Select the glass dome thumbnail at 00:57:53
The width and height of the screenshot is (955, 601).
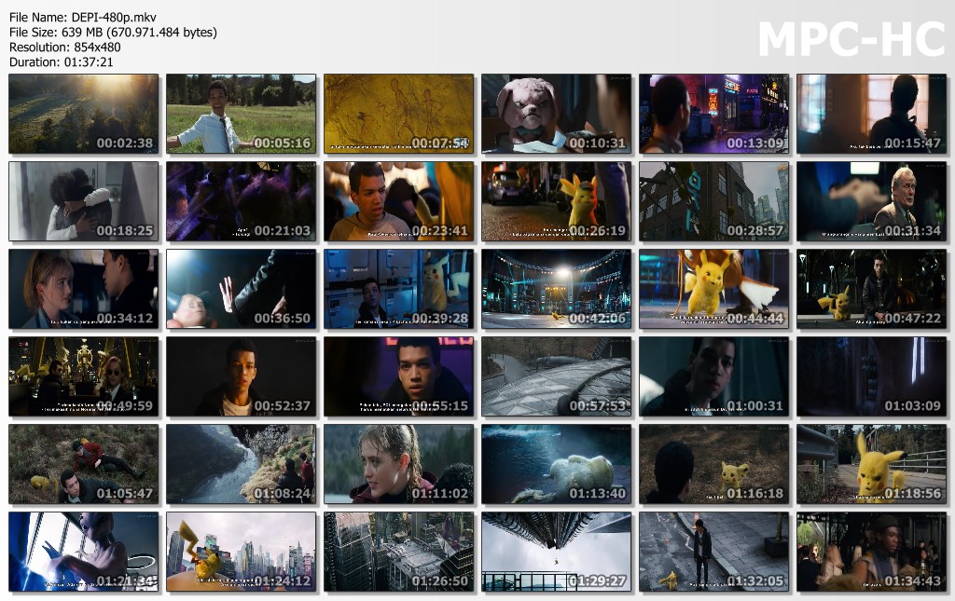point(556,376)
